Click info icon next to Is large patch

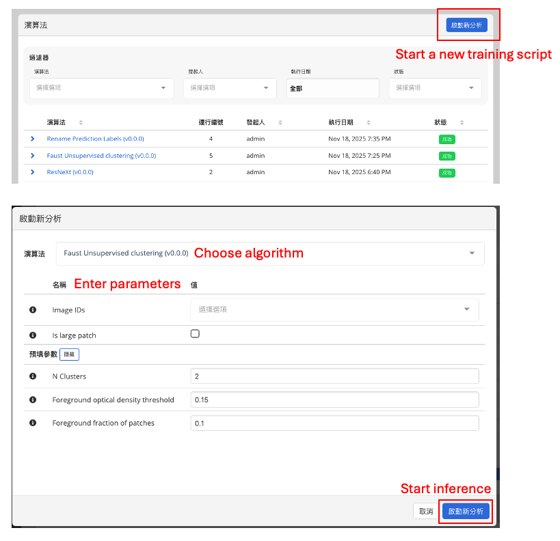pos(32,336)
